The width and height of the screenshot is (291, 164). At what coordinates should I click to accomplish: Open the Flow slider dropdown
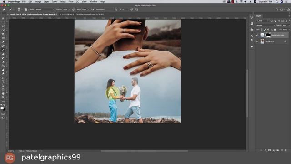pos(88,10)
